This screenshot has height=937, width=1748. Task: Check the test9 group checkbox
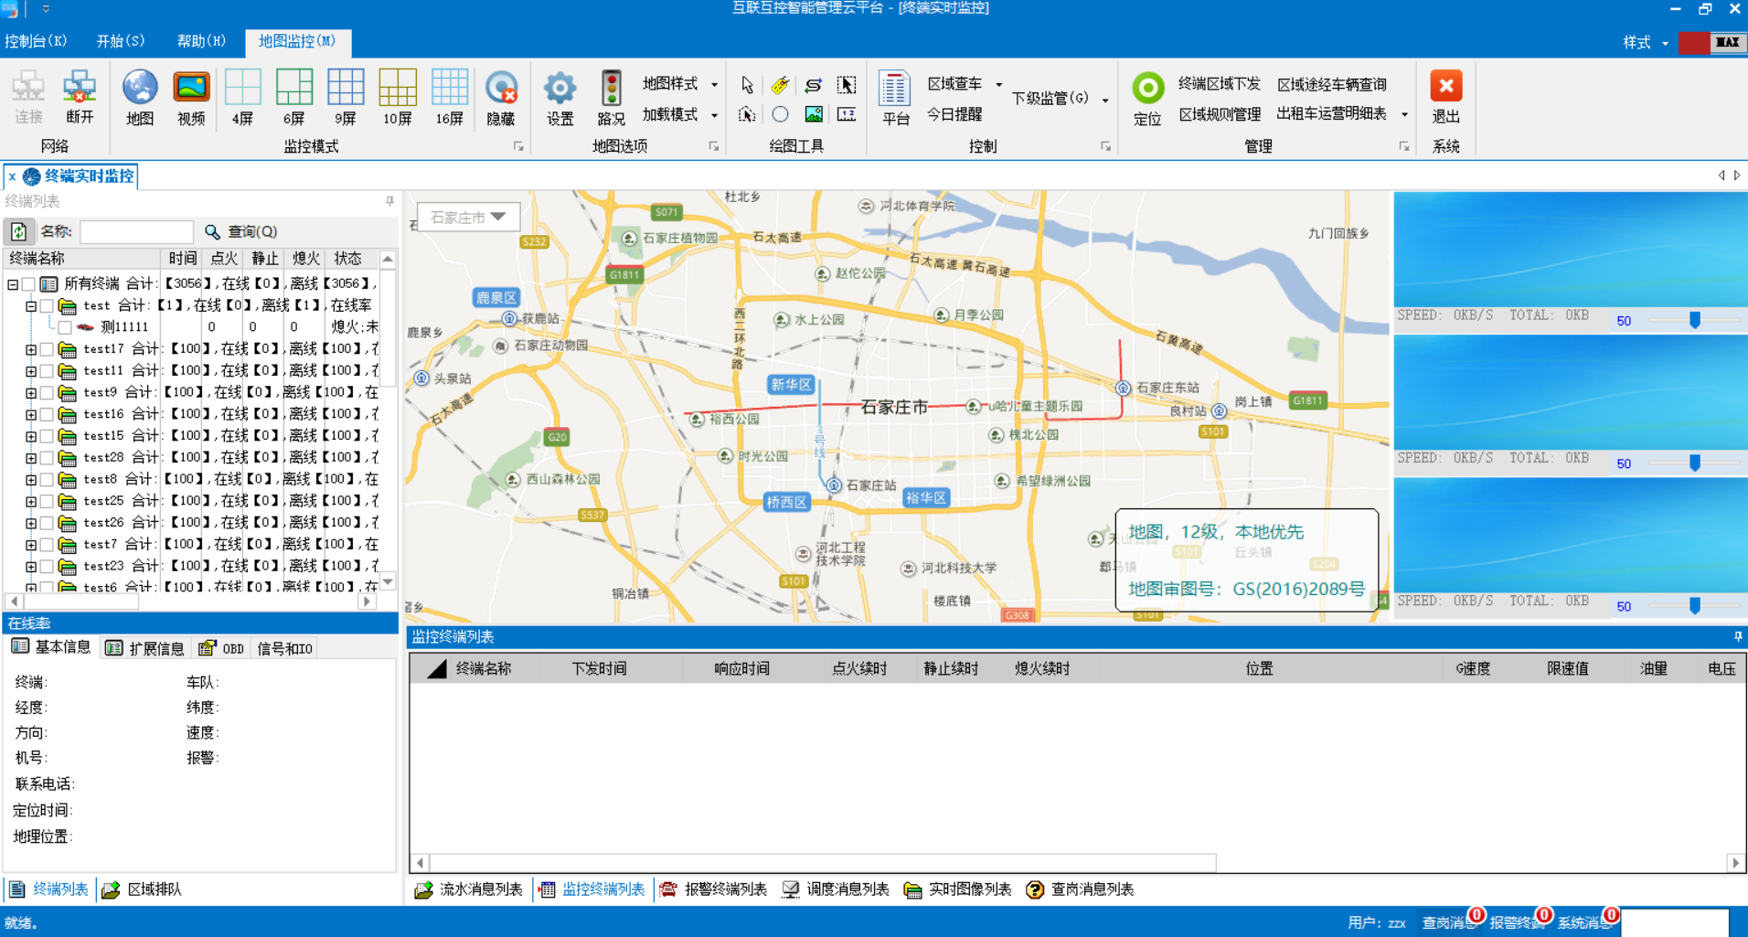pos(47,393)
